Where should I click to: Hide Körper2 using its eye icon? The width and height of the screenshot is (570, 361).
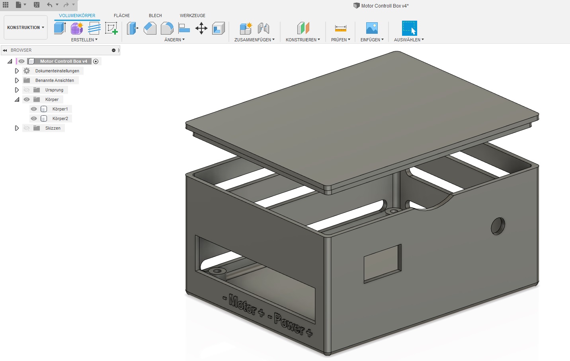coord(34,118)
